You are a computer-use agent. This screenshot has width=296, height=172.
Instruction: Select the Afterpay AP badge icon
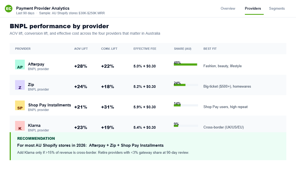20,65
